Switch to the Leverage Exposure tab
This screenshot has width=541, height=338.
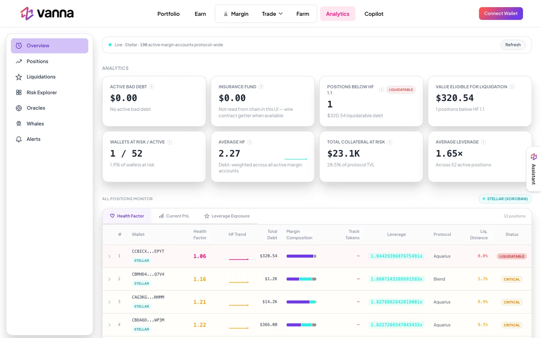(x=227, y=216)
